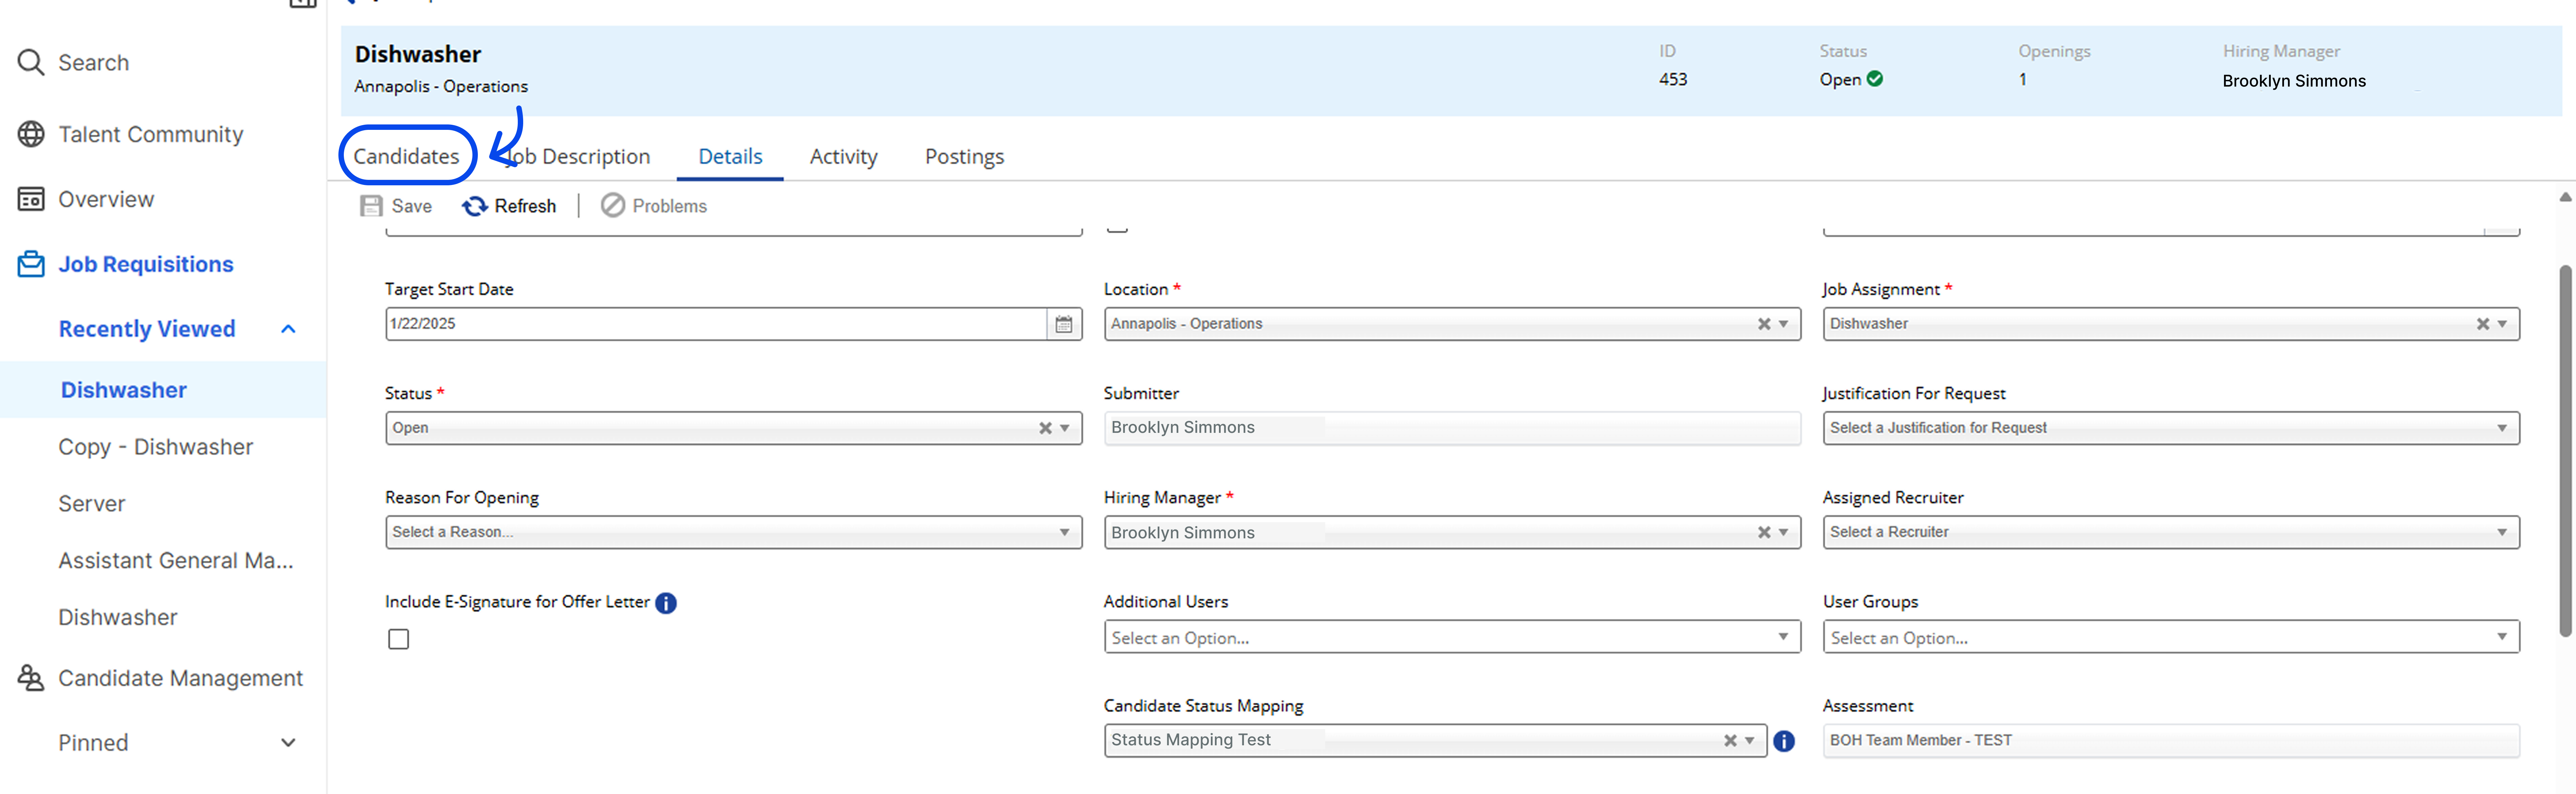Image resolution: width=2576 pixels, height=794 pixels.
Task: Open the Reason For Opening dropdown
Action: coord(1065,532)
